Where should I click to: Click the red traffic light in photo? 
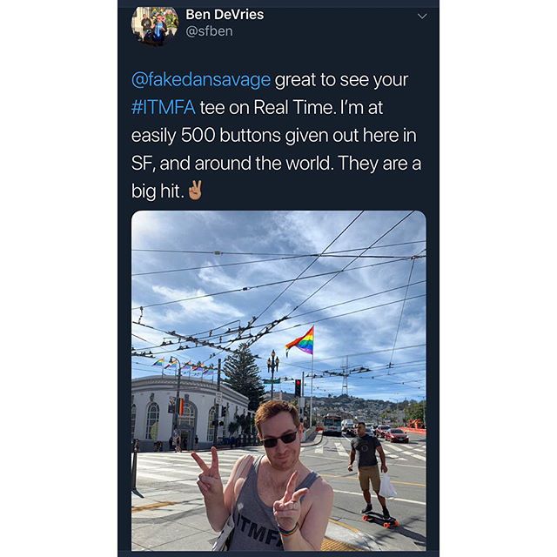click(x=298, y=387)
